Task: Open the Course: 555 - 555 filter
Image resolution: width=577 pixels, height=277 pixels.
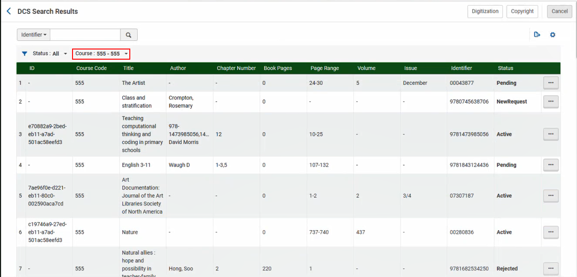Action: click(x=101, y=54)
